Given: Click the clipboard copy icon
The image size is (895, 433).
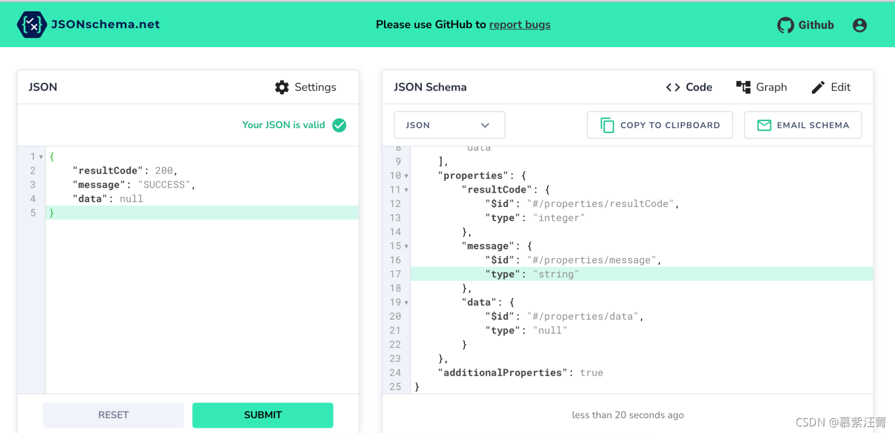Looking at the screenshot, I should 607,125.
